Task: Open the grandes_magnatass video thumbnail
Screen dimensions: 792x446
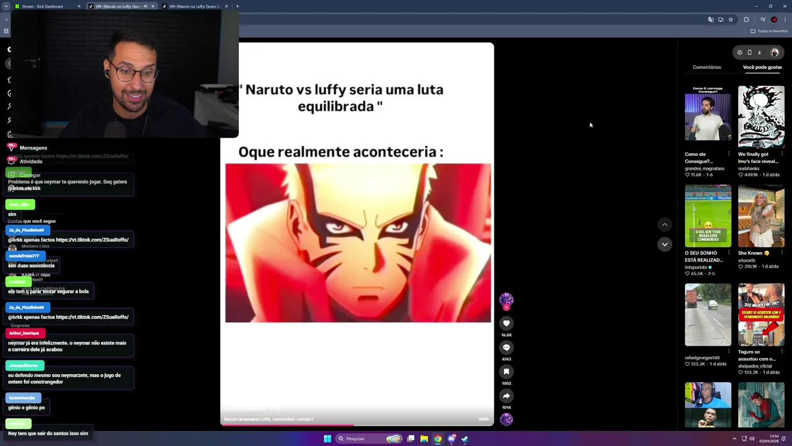Action: pyautogui.click(x=708, y=116)
